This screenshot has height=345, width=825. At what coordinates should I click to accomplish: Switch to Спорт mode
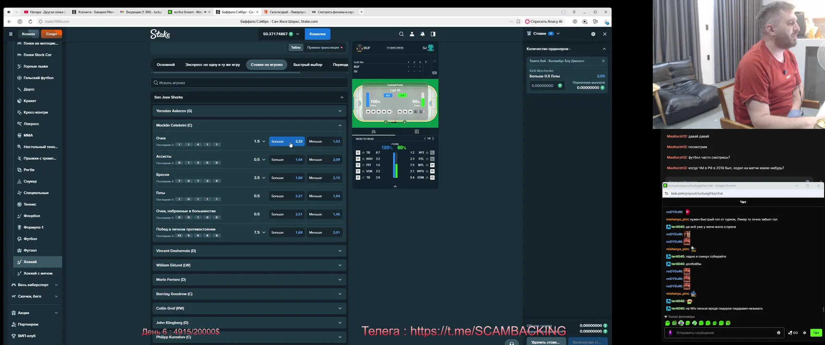click(52, 34)
